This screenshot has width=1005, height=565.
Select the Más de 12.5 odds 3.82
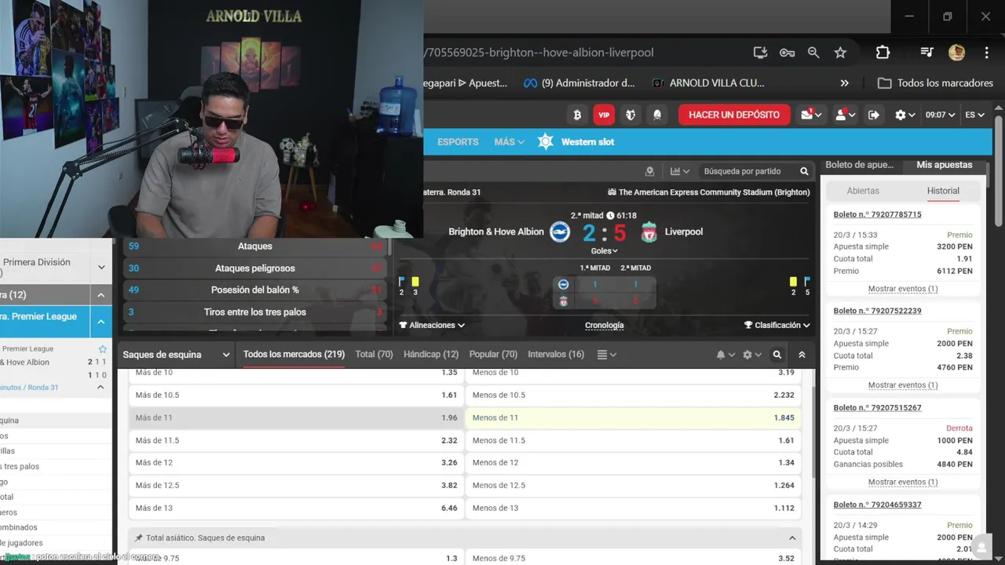point(296,485)
